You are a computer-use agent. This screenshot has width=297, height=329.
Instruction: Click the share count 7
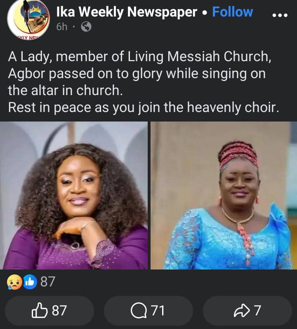click(x=257, y=311)
